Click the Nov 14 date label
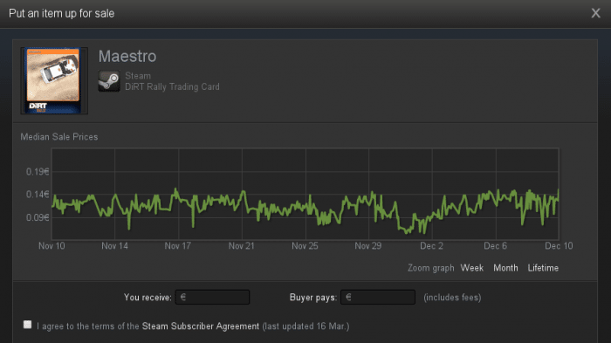 (x=114, y=246)
